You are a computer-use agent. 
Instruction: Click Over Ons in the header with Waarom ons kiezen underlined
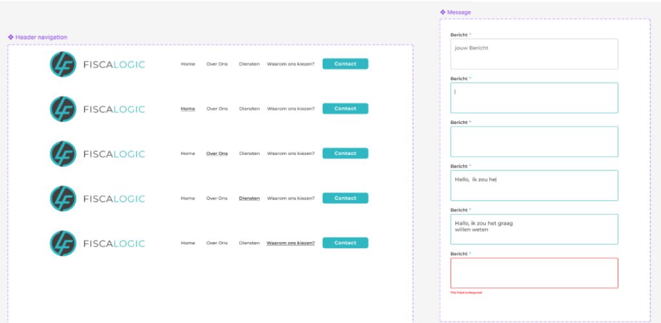(217, 243)
